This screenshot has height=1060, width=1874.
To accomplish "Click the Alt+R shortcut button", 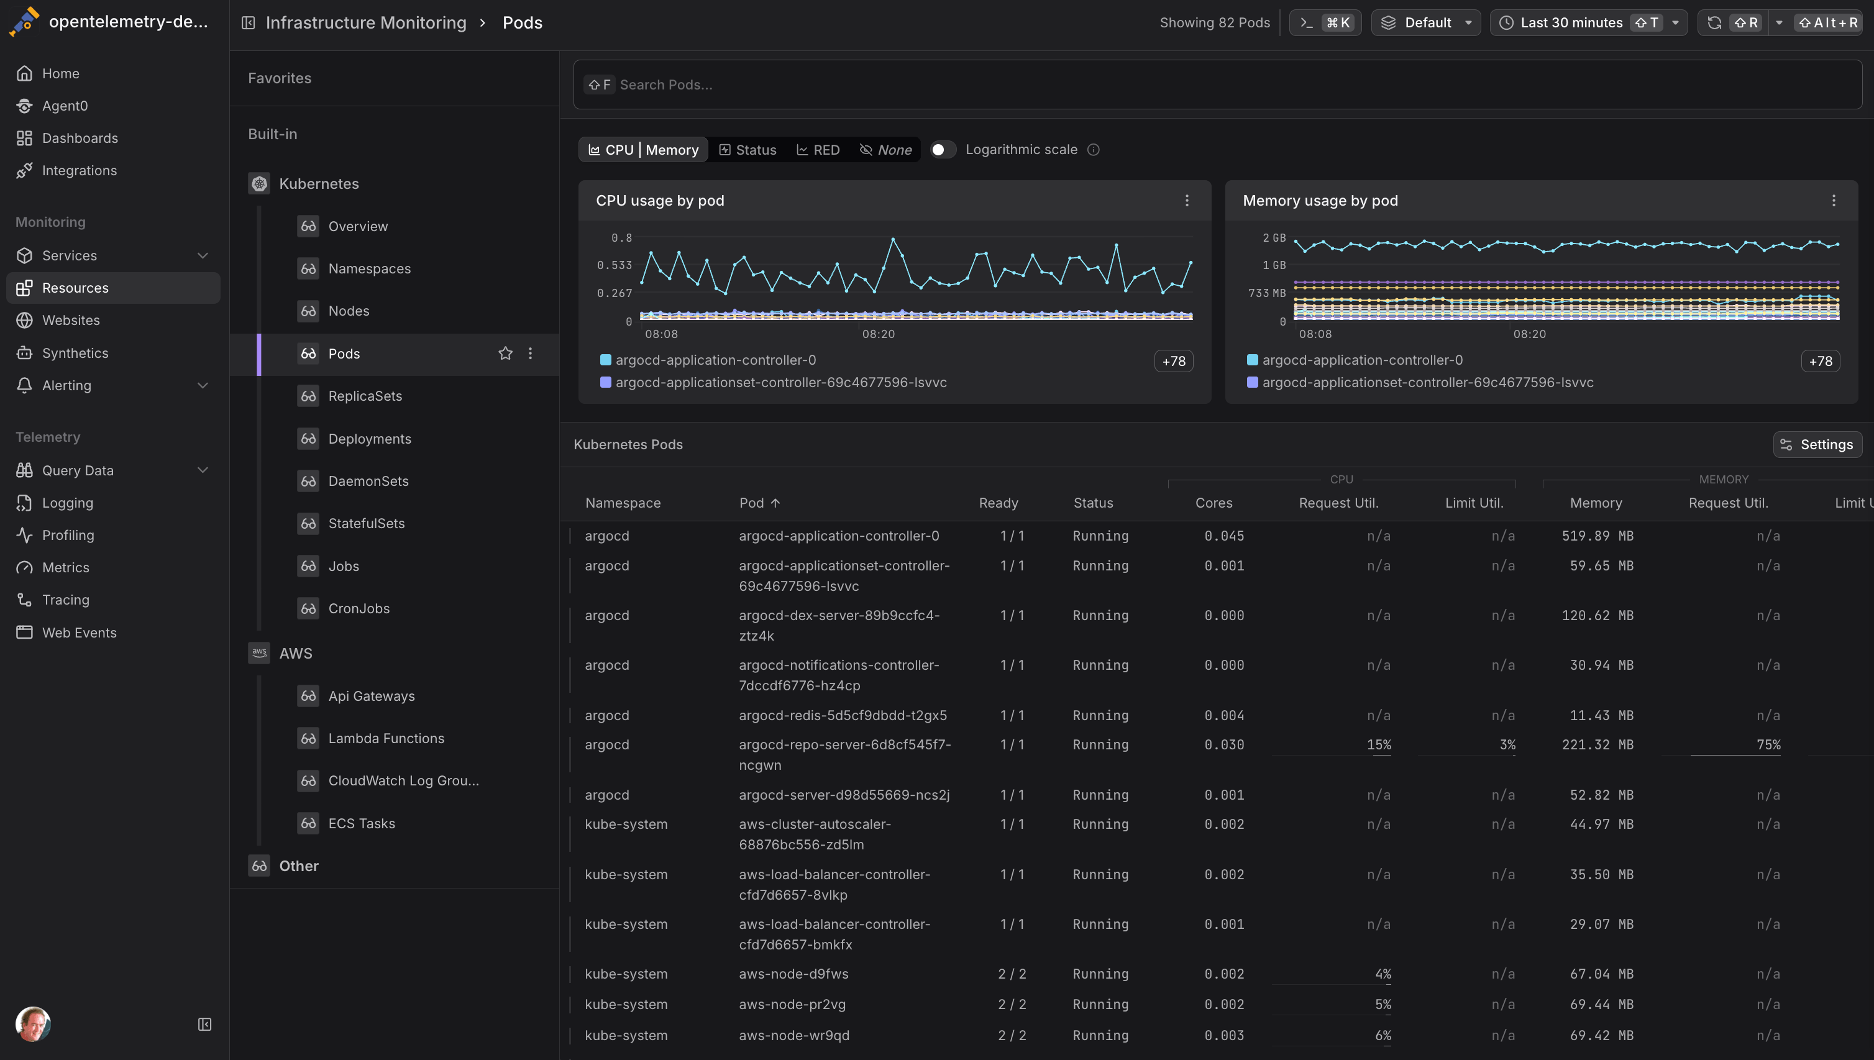I will (x=1829, y=22).
